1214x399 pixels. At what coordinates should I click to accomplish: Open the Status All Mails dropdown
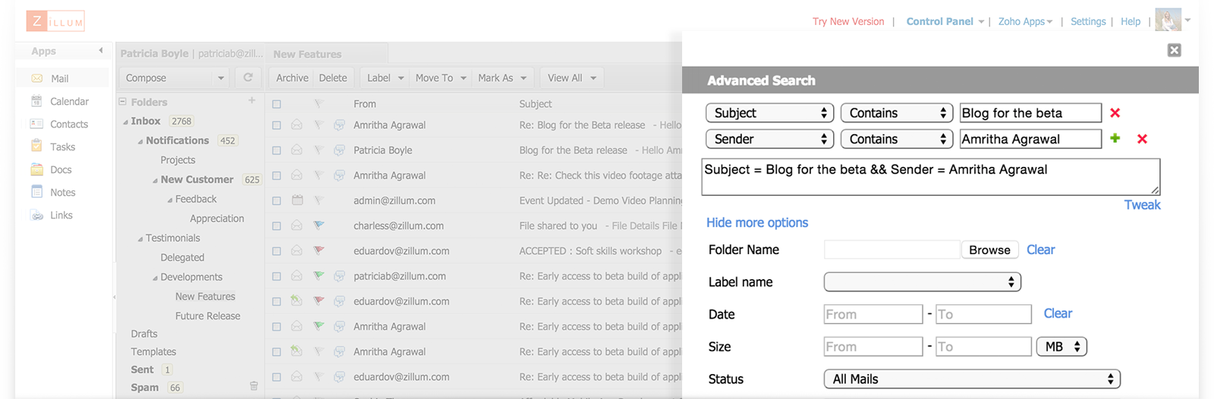(972, 379)
